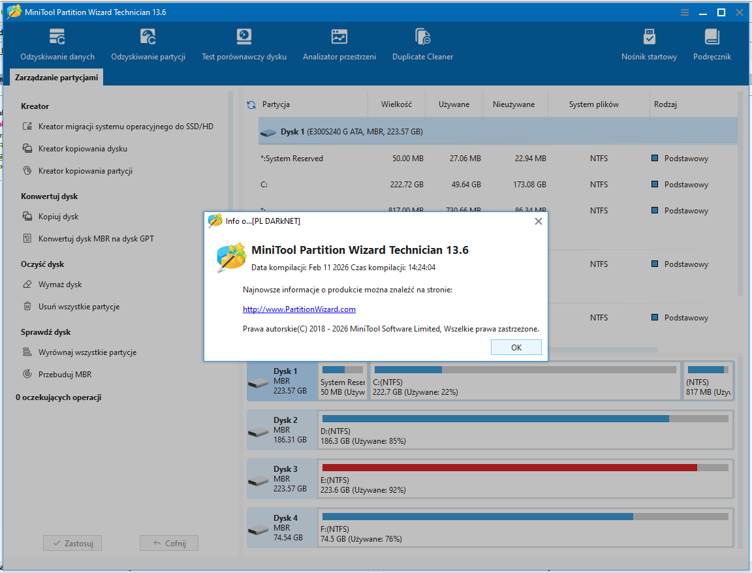Select the Dysk 1 header row in list

click(x=497, y=131)
